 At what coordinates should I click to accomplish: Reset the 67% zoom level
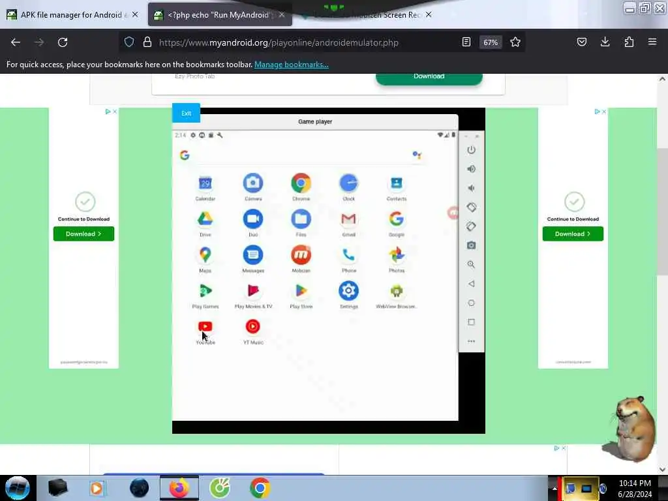[491, 42]
